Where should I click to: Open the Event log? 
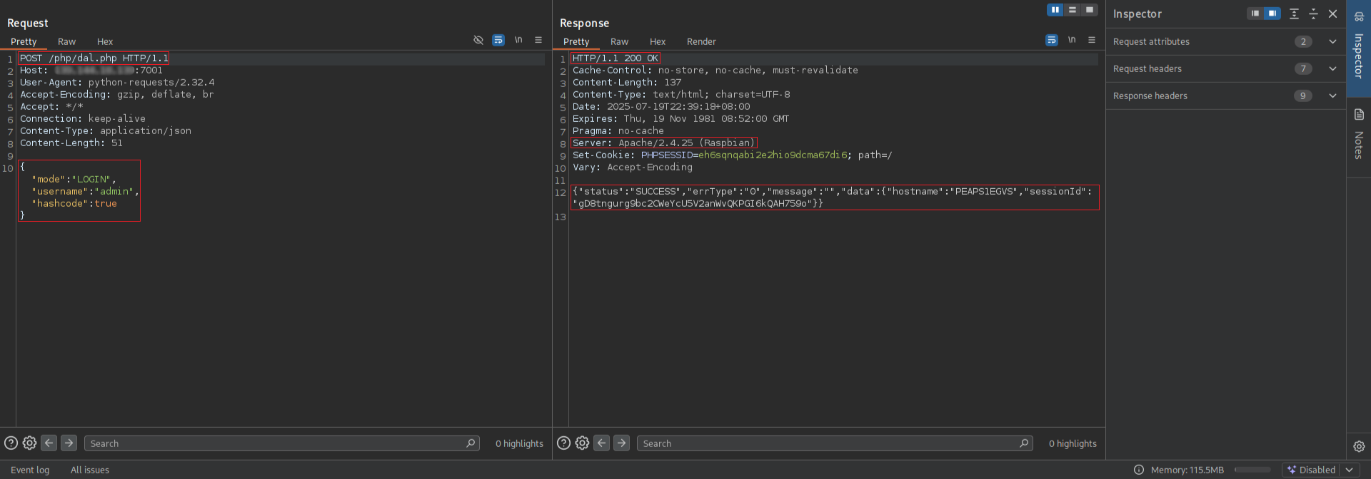click(30, 470)
